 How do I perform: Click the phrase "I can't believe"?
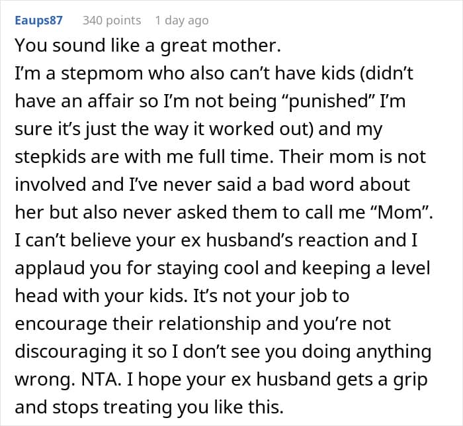click(x=72, y=240)
